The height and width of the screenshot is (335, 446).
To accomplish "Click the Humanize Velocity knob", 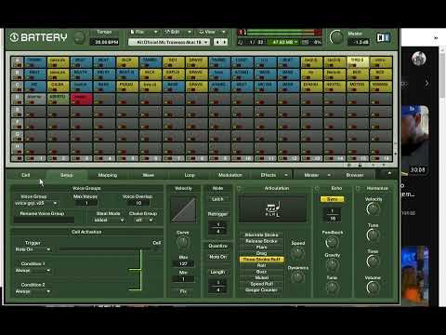I will 373,208.
